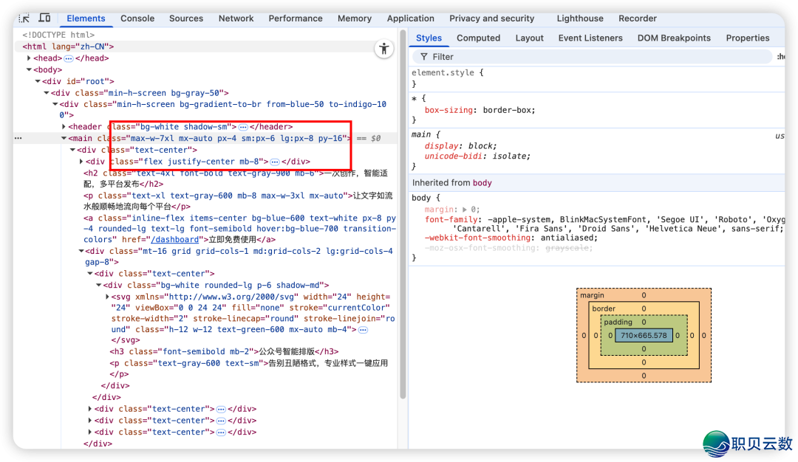The image size is (798, 462).
Task: Select the h2 text-4xl font-bold row
Action: coord(236,179)
